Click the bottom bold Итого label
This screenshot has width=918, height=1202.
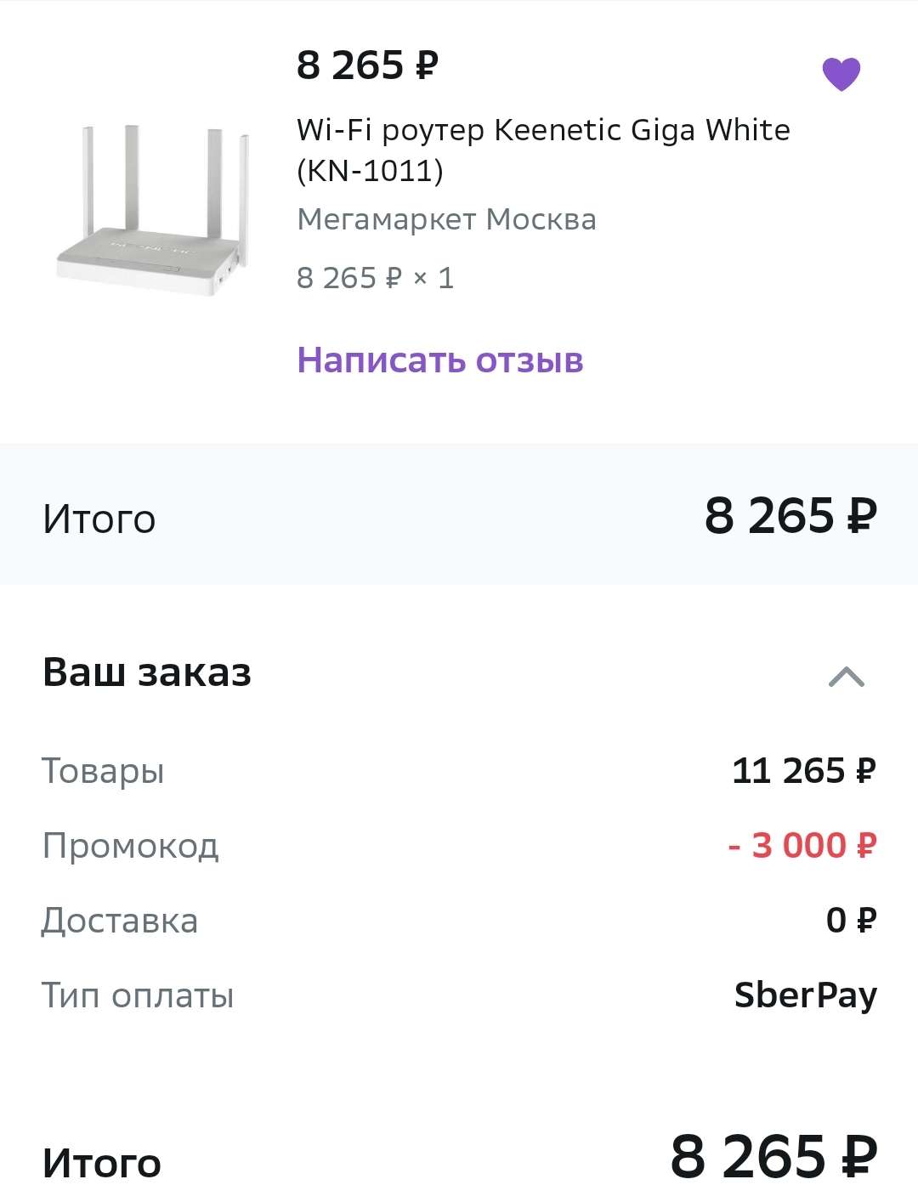click(x=102, y=1163)
